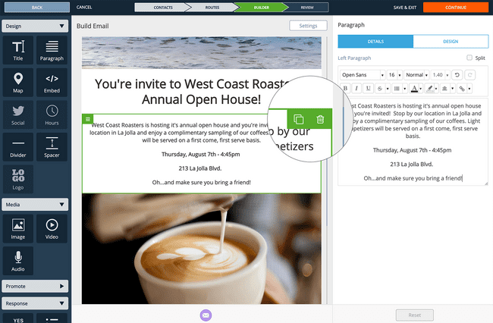Screen dimensions: 493x323
Task: Open the font size 16 dropdown
Action: point(394,75)
